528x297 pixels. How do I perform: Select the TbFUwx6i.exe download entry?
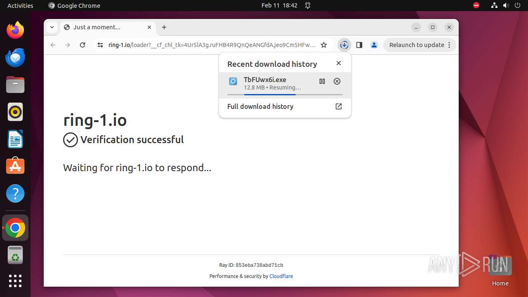[x=285, y=85]
